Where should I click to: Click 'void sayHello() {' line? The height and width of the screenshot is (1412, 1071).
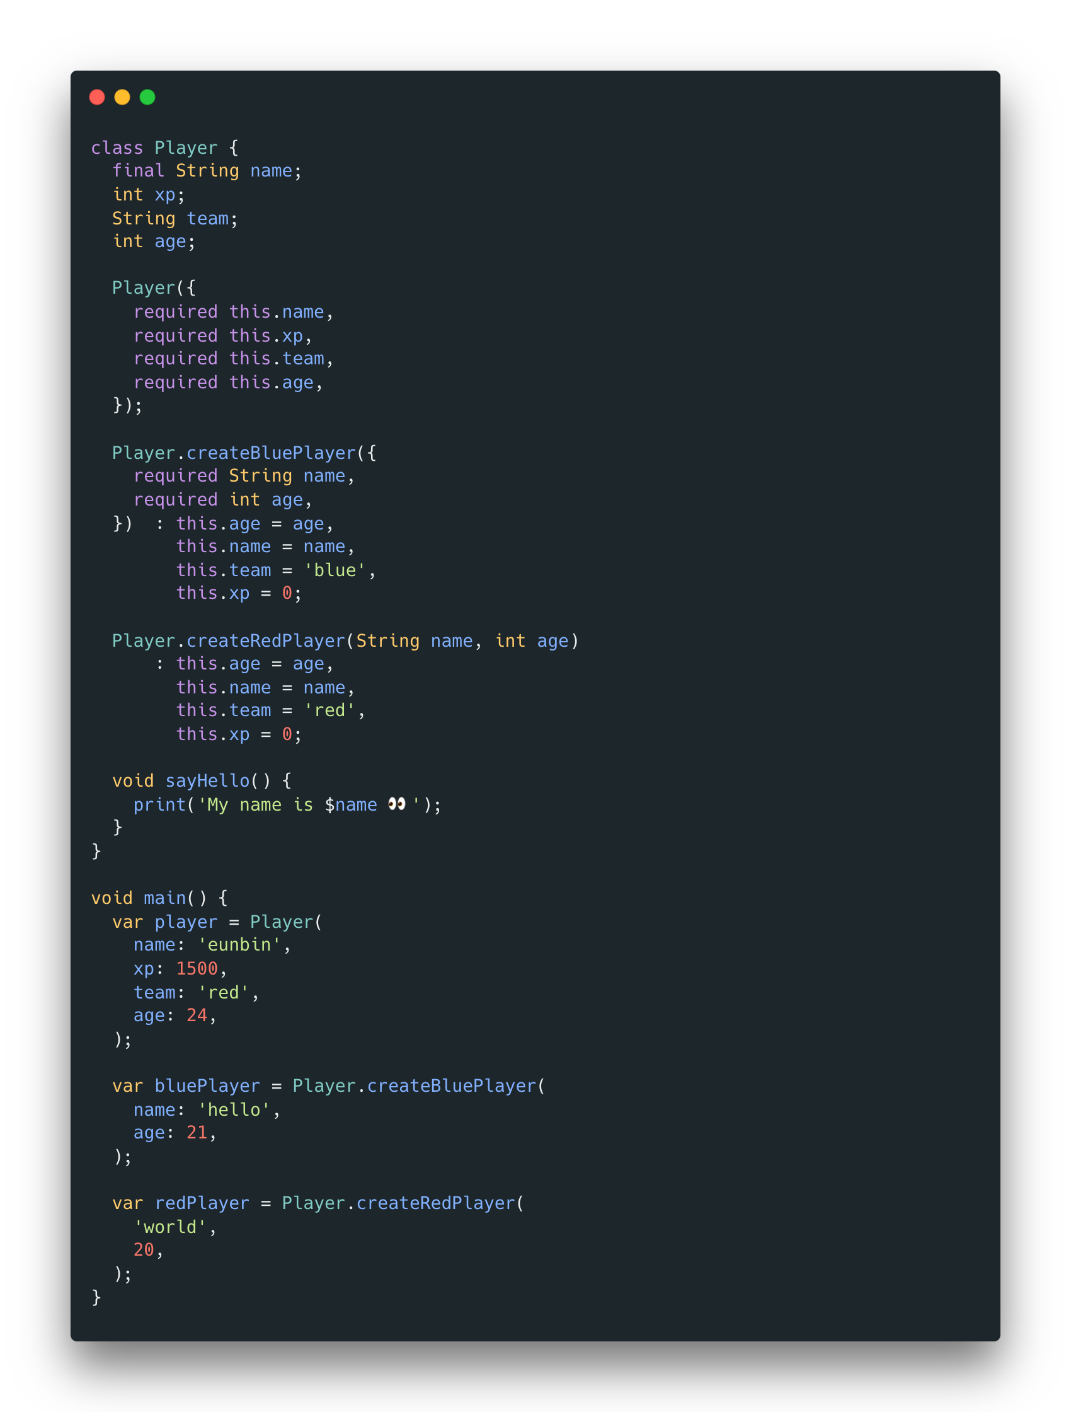point(202,781)
